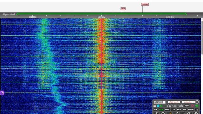Select CW demodulation mode
The image size is (203, 114).
click(x=185, y=110)
